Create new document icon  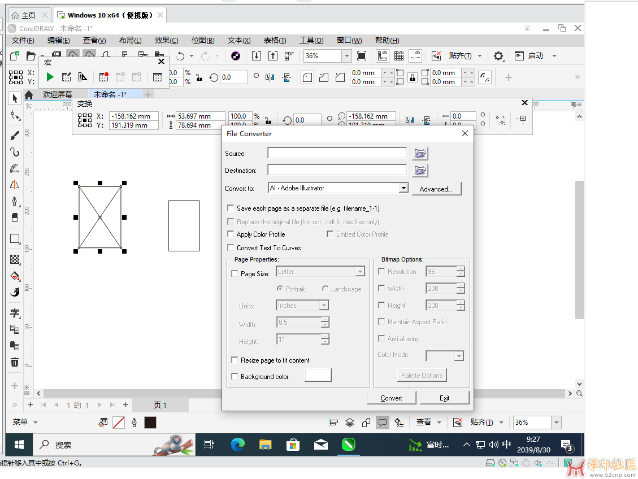(15, 56)
